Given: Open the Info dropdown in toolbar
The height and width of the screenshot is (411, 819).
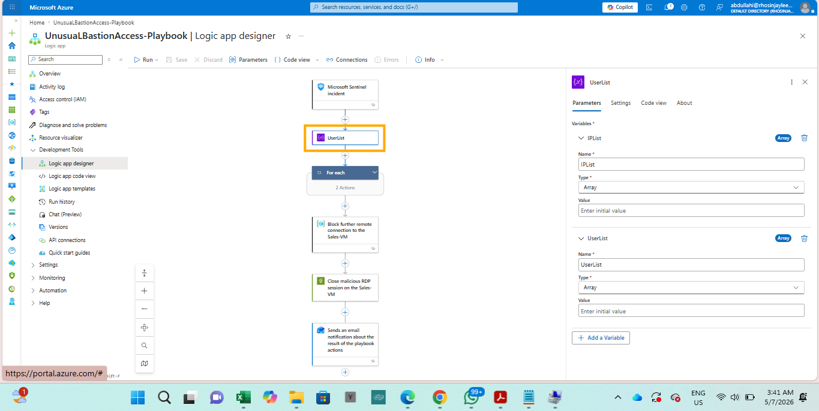Looking at the screenshot, I should [442, 60].
